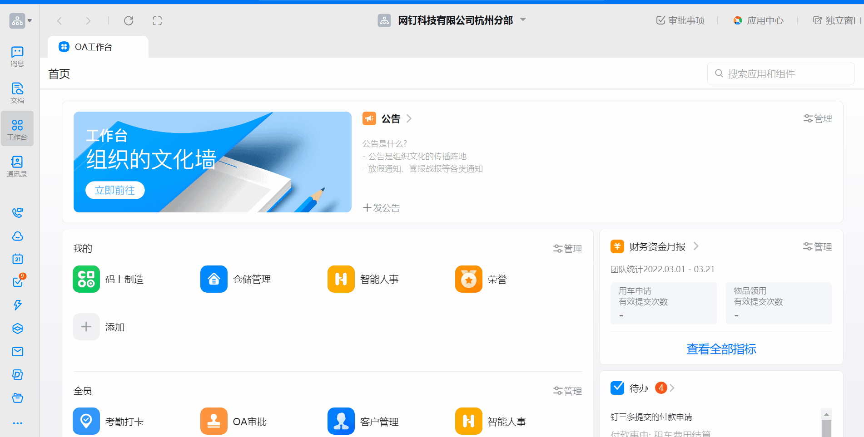This screenshot has height=437, width=864.
Task: Click the calendar icon in the sidebar
Action: (17, 259)
